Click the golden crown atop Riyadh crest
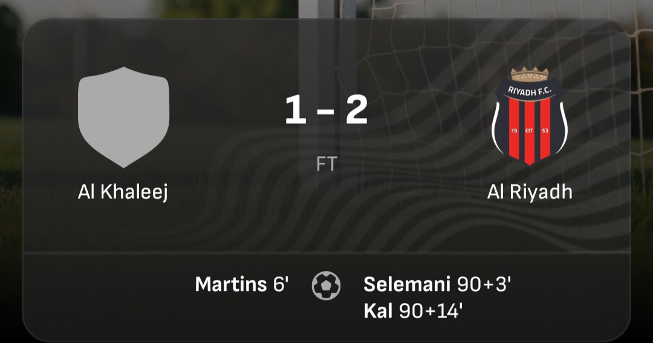Image resolution: width=653 pixels, height=343 pixels. click(x=529, y=74)
